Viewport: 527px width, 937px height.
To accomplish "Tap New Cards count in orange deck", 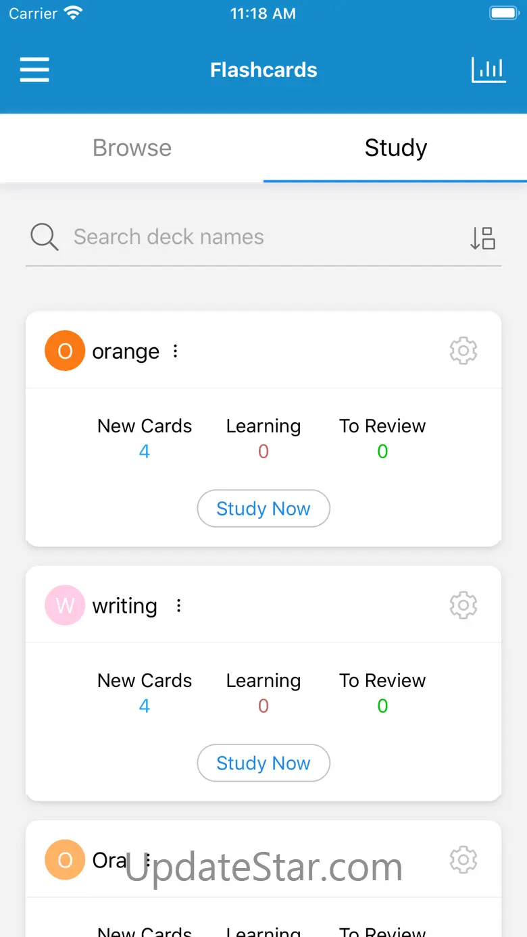I will (x=144, y=451).
